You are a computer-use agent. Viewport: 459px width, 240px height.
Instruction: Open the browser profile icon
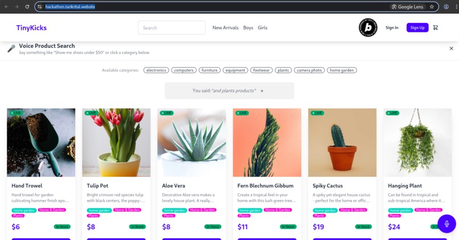(446, 7)
